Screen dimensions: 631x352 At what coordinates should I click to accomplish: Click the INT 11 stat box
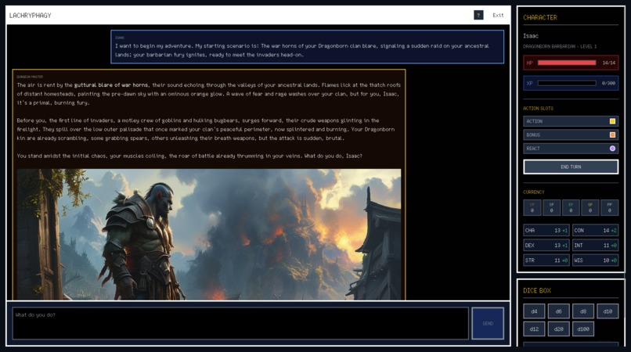(595, 246)
